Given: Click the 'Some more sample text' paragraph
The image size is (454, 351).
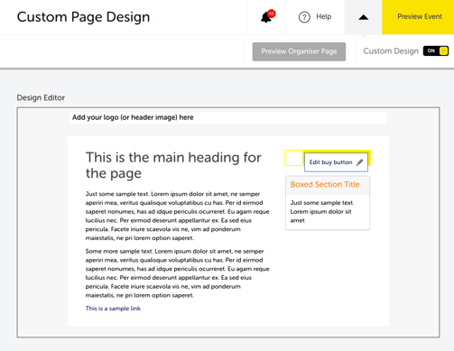Looking at the screenshot, I should (177, 273).
